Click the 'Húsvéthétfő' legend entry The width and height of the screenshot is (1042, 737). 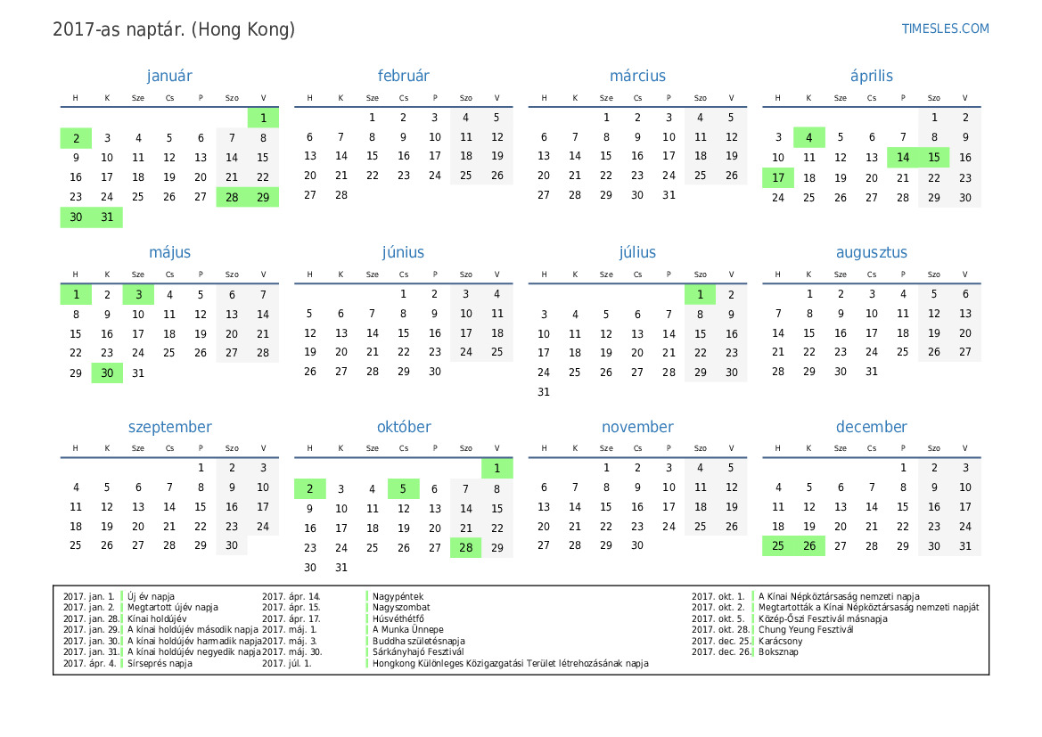[x=398, y=618]
